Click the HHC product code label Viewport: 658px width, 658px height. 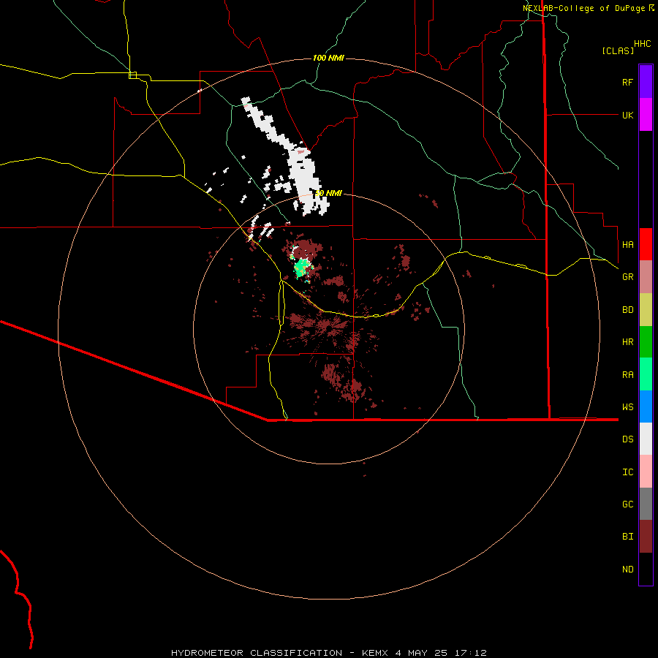tap(643, 44)
